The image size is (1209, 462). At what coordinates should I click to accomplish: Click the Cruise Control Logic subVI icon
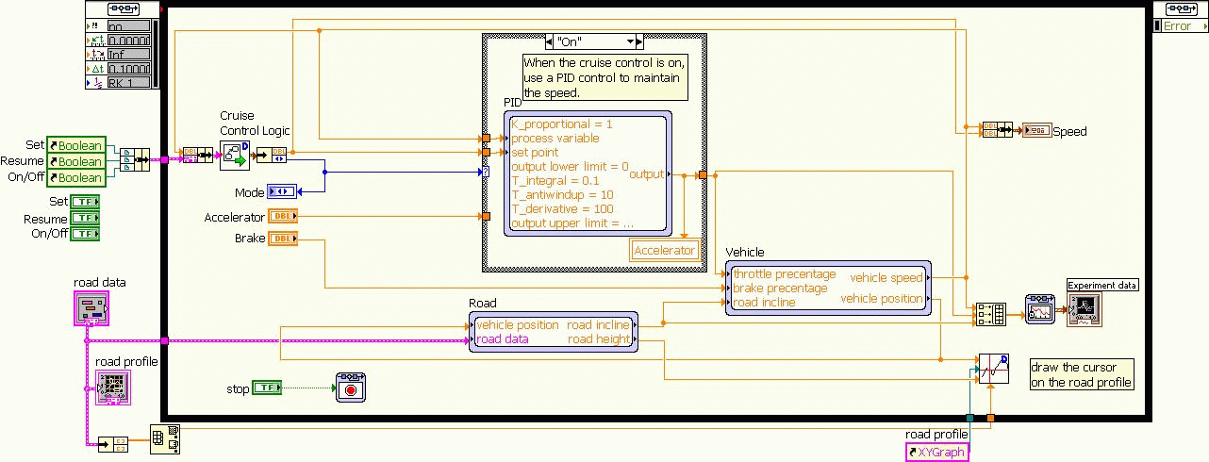(x=234, y=156)
